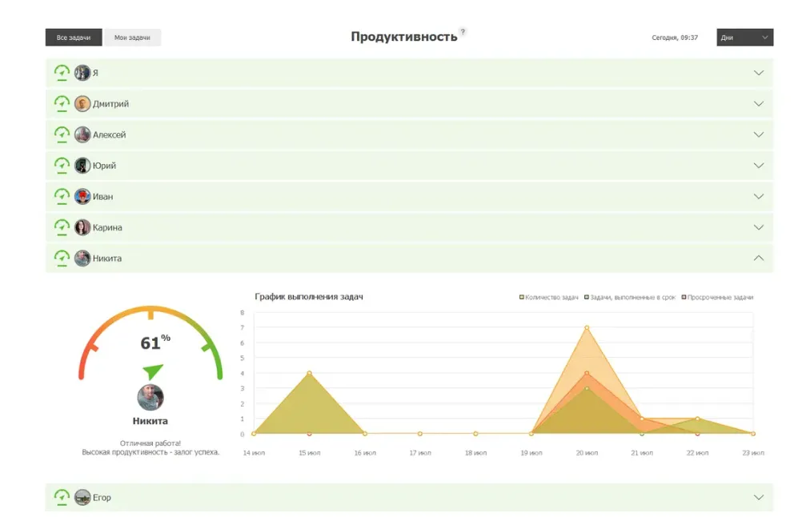Click the Никита name under the gauge
The height and width of the screenshot is (521, 794).
[x=150, y=421]
